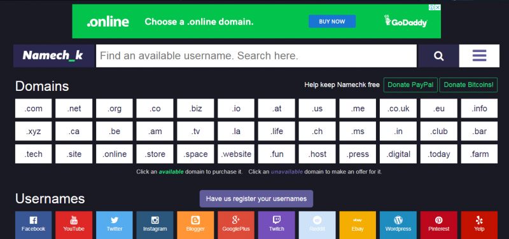
Task: Choose the .tech domain tile
Action: (34, 154)
